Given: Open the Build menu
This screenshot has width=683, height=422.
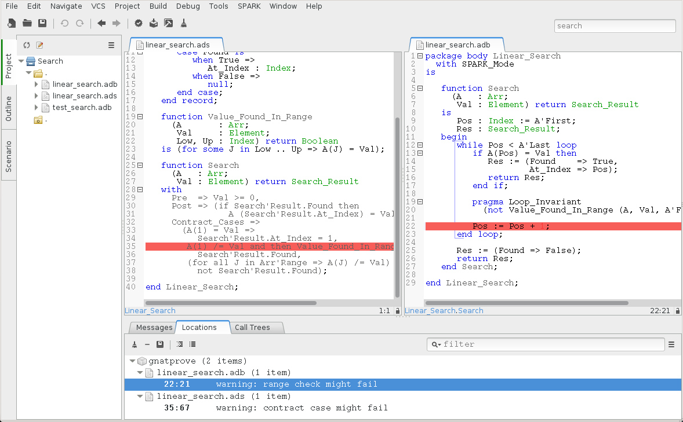Looking at the screenshot, I should pos(158,6).
